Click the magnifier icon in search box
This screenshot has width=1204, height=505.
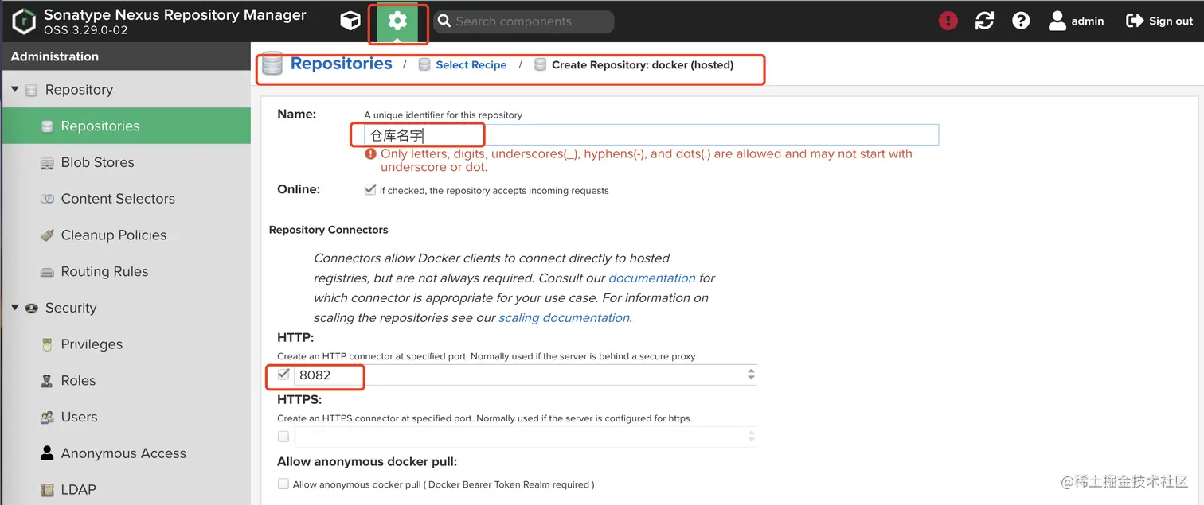pyautogui.click(x=444, y=21)
